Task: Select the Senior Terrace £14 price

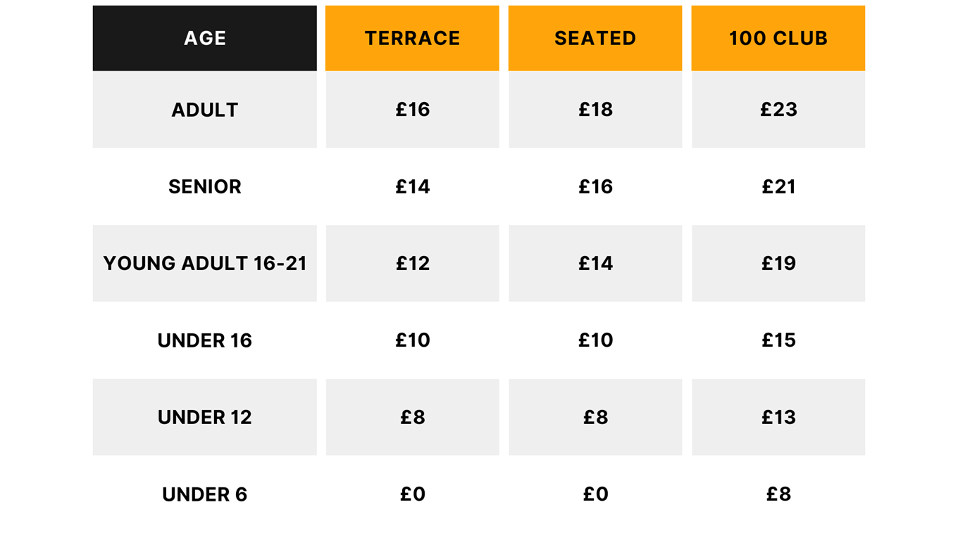Action: [x=412, y=186]
